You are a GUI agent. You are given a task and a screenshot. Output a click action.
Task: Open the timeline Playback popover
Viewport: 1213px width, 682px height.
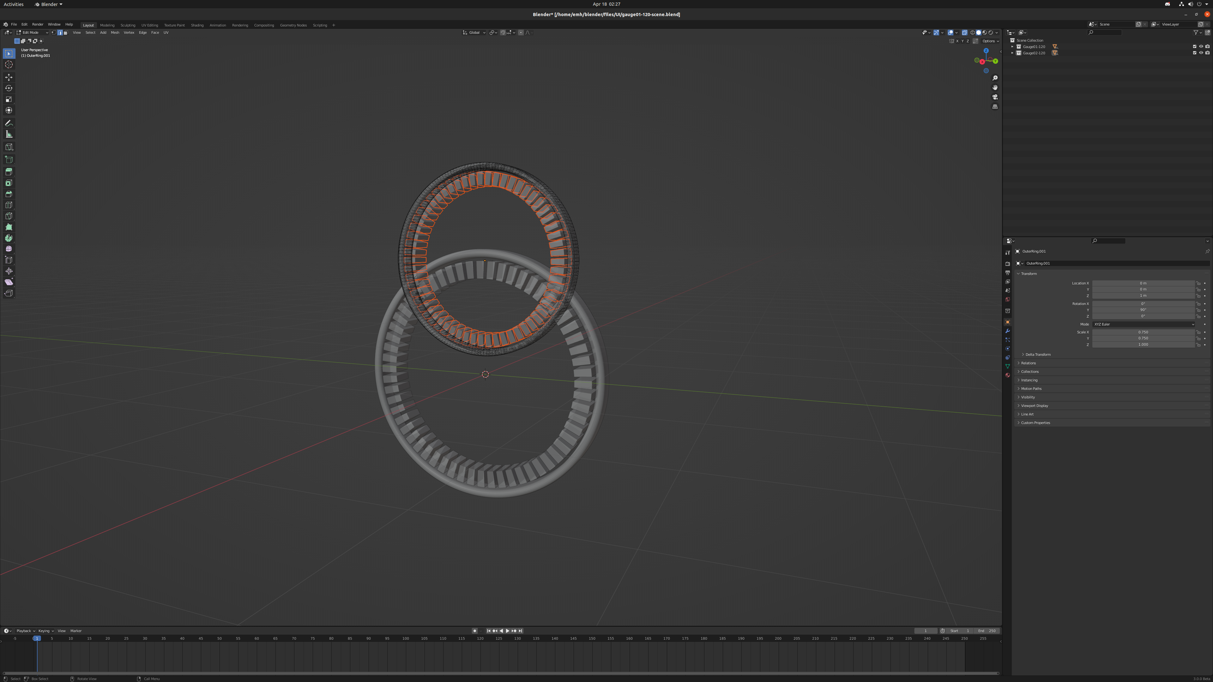click(25, 631)
